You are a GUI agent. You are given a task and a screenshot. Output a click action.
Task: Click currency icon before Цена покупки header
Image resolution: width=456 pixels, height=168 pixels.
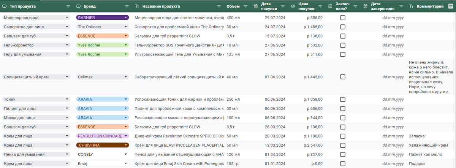[293, 6]
